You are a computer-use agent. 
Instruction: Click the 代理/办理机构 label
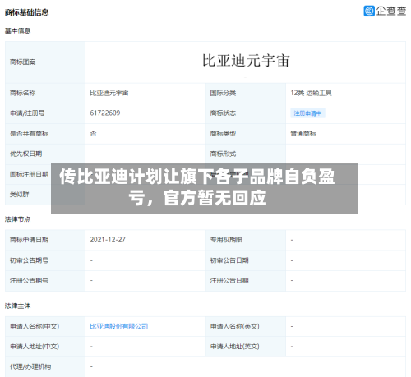pos(30,366)
